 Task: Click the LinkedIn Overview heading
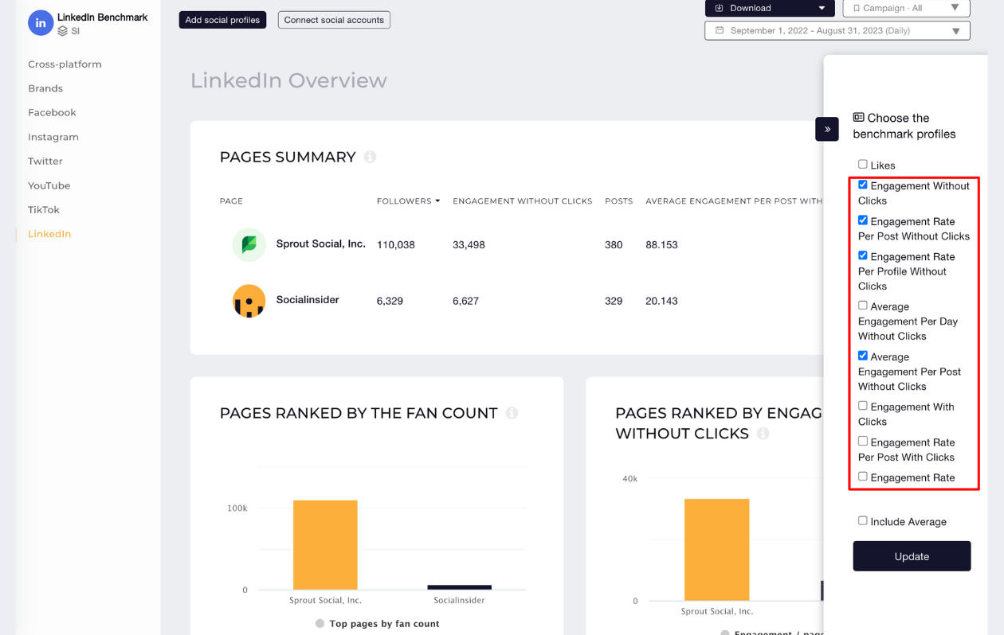pos(288,80)
